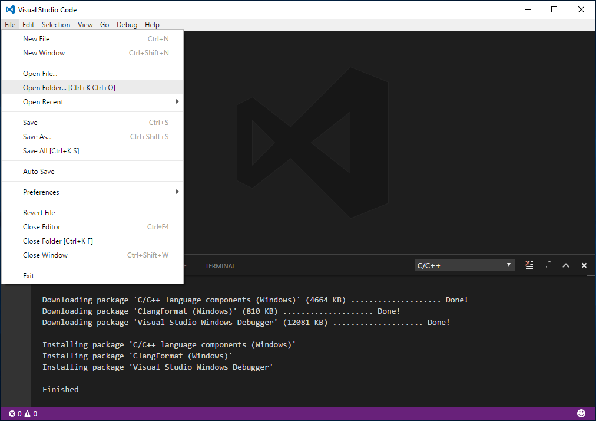Choose Revert File entry
The width and height of the screenshot is (596, 421).
coord(92,212)
